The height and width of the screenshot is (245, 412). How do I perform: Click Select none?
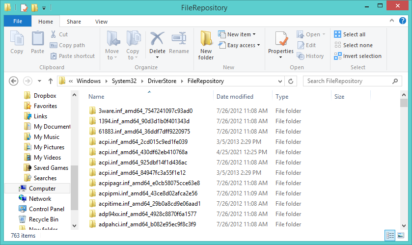click(353, 45)
